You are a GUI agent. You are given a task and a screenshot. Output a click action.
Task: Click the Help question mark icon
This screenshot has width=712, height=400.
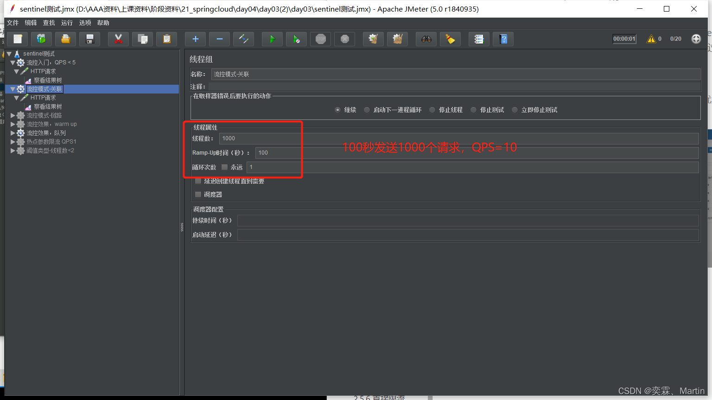(x=503, y=39)
